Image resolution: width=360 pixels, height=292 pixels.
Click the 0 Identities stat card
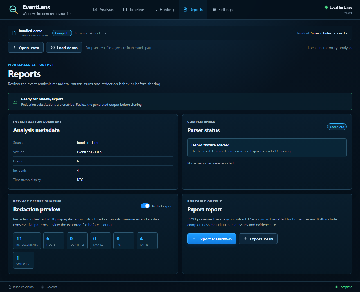click(77, 241)
